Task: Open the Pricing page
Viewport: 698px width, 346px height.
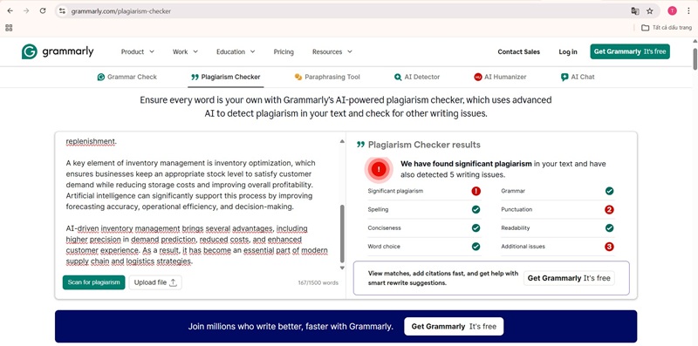Action: 284,51
